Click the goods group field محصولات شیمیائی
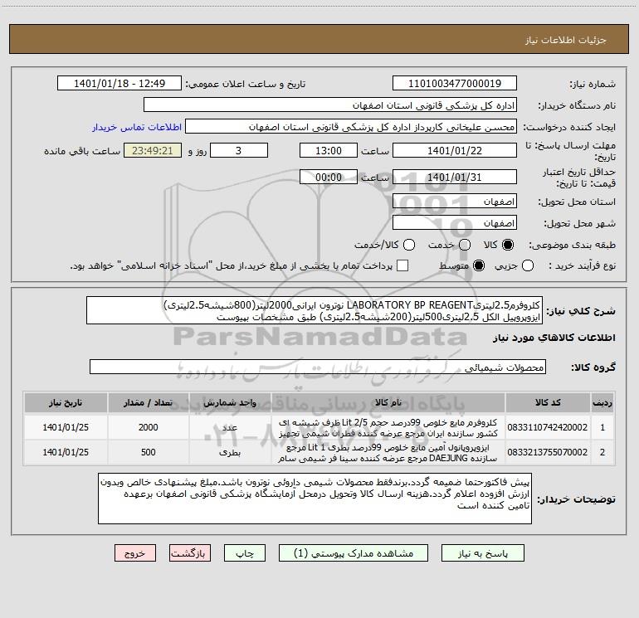The image size is (639, 618). 318,367
